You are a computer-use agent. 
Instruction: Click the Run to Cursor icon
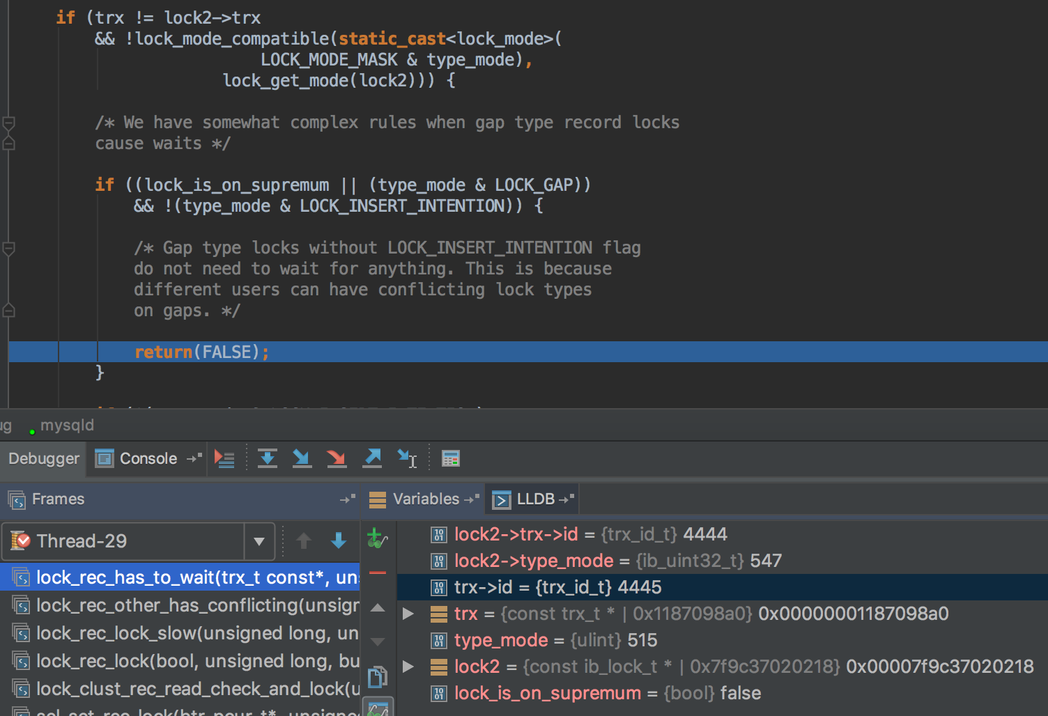tap(407, 458)
